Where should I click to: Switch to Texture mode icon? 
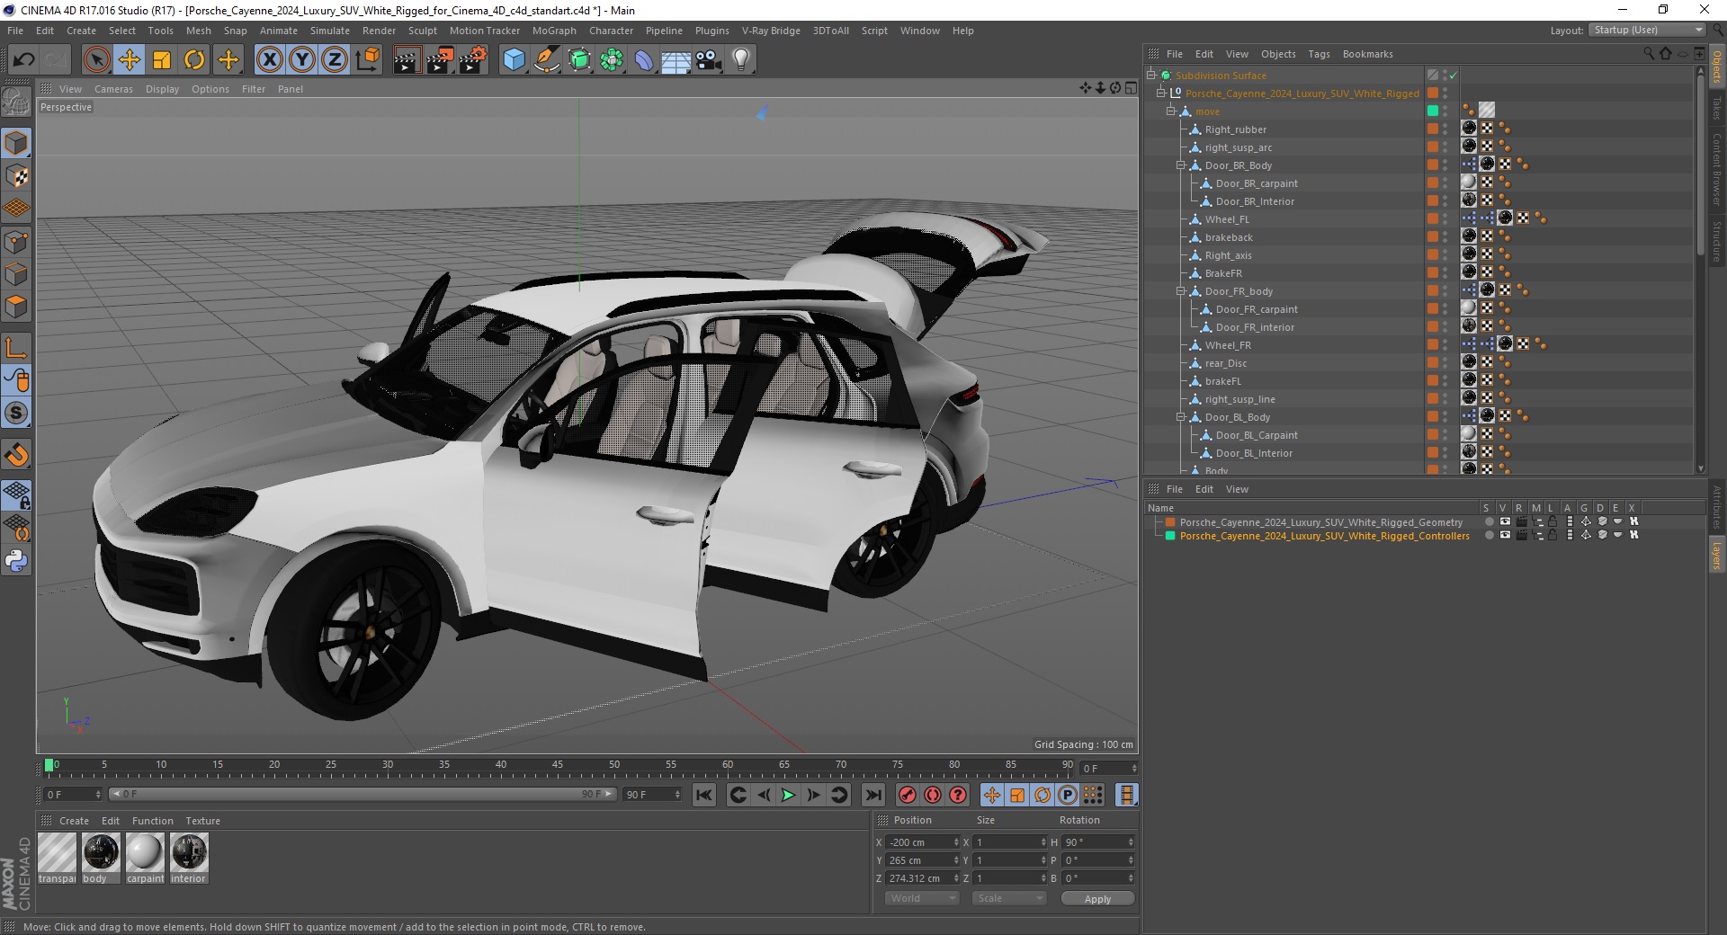click(16, 176)
